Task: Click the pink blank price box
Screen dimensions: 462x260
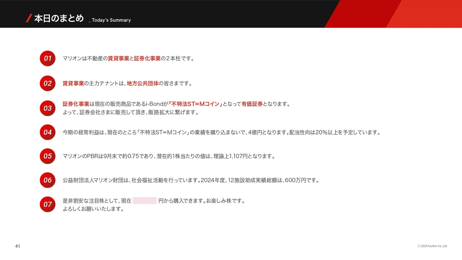Action: pos(144,201)
